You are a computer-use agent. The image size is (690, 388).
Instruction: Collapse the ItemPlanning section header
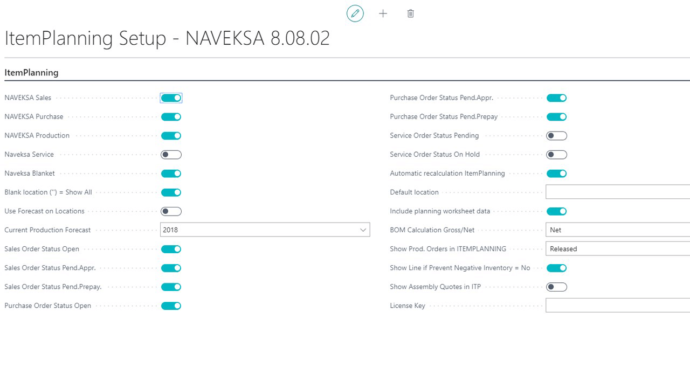coord(31,73)
